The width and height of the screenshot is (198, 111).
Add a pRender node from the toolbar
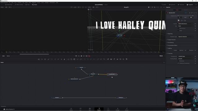(x=104, y=59)
